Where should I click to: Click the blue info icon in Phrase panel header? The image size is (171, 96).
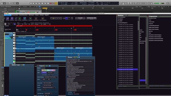click(x=79, y=57)
